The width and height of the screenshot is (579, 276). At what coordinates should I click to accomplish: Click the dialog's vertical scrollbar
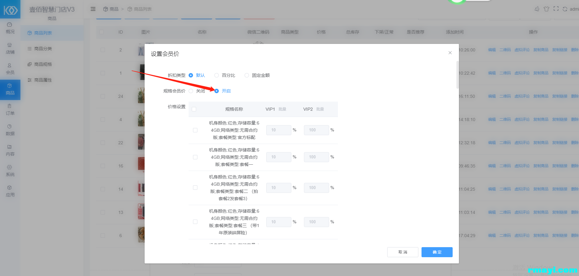click(x=457, y=75)
